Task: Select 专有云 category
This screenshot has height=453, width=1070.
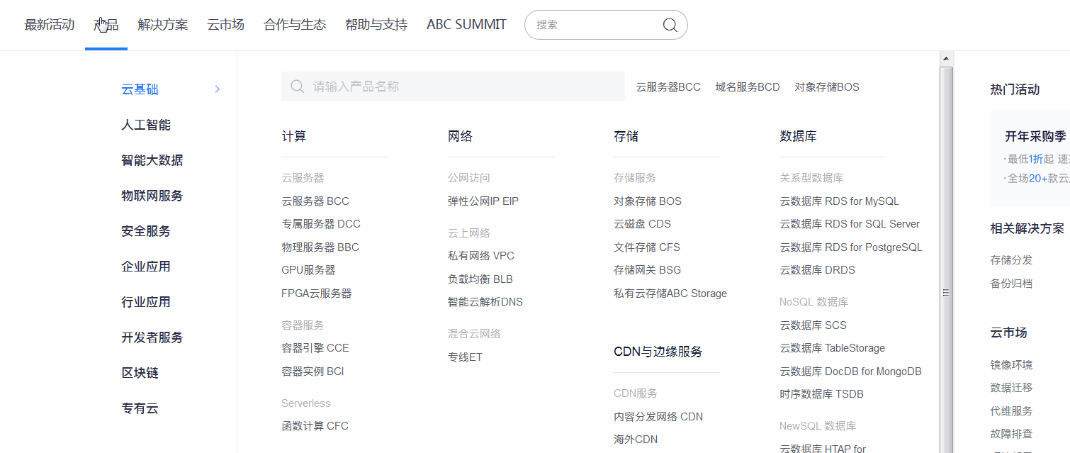Action: click(140, 408)
